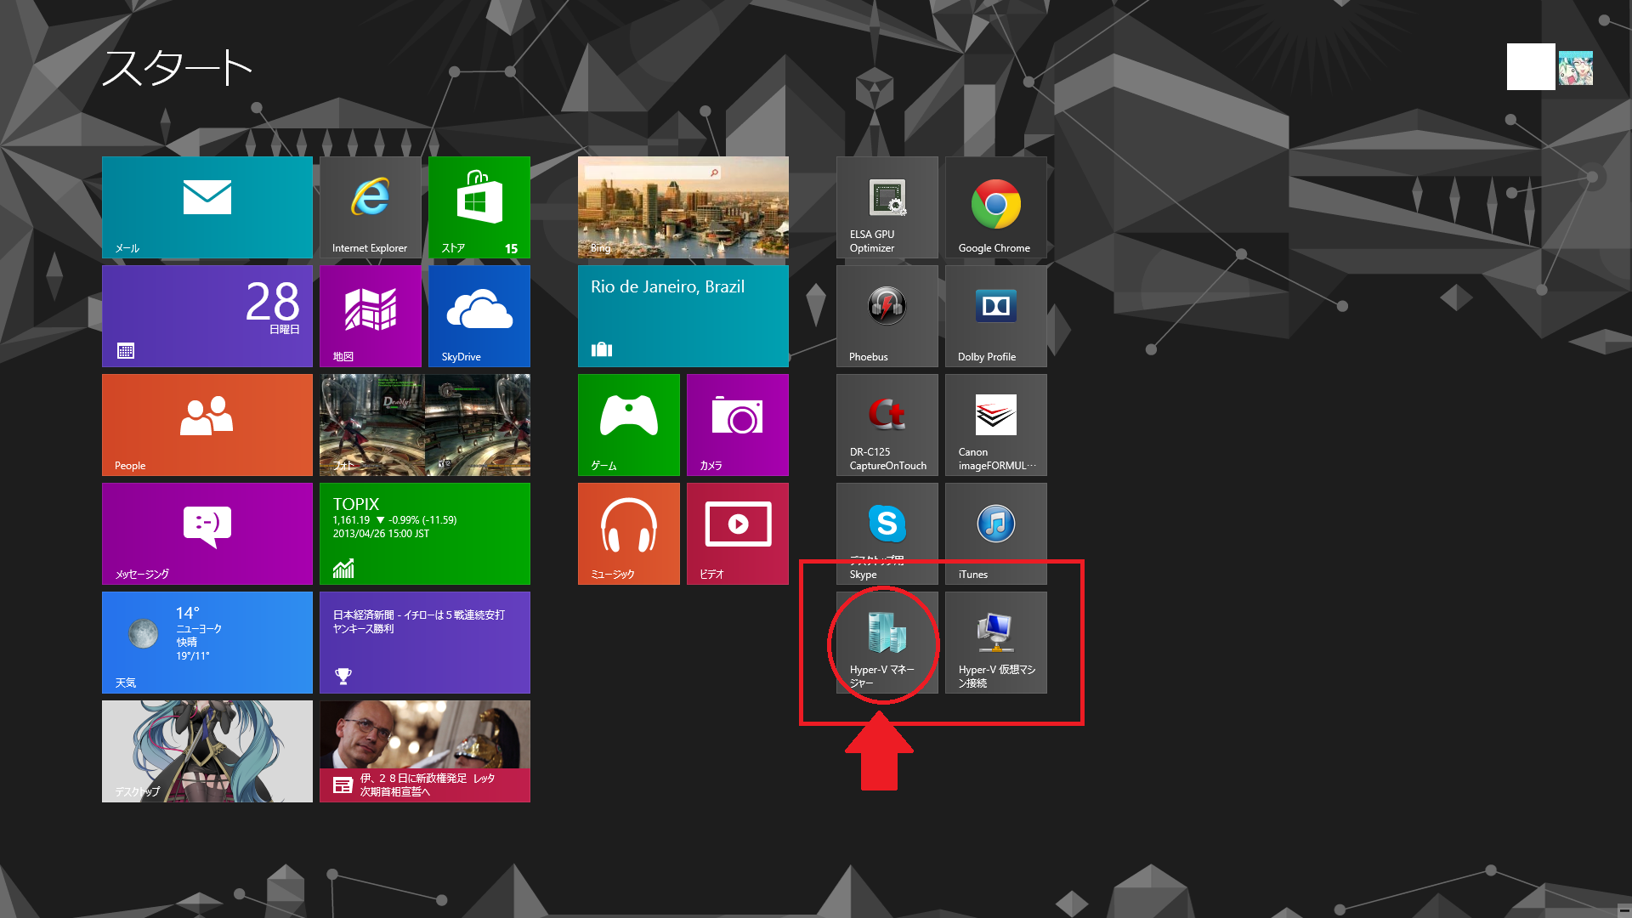Viewport: 1632px width, 918px height.
Task: Open Dolby Profile tile
Action: click(x=995, y=315)
